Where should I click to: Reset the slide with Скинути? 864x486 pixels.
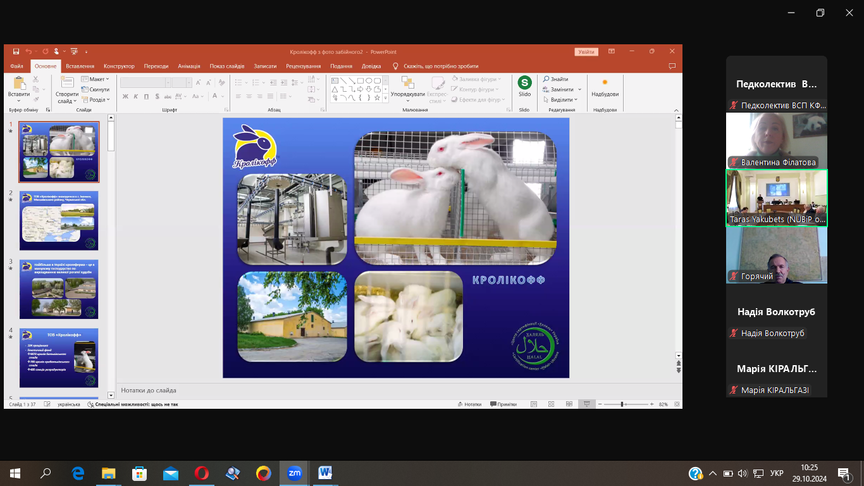(x=96, y=89)
